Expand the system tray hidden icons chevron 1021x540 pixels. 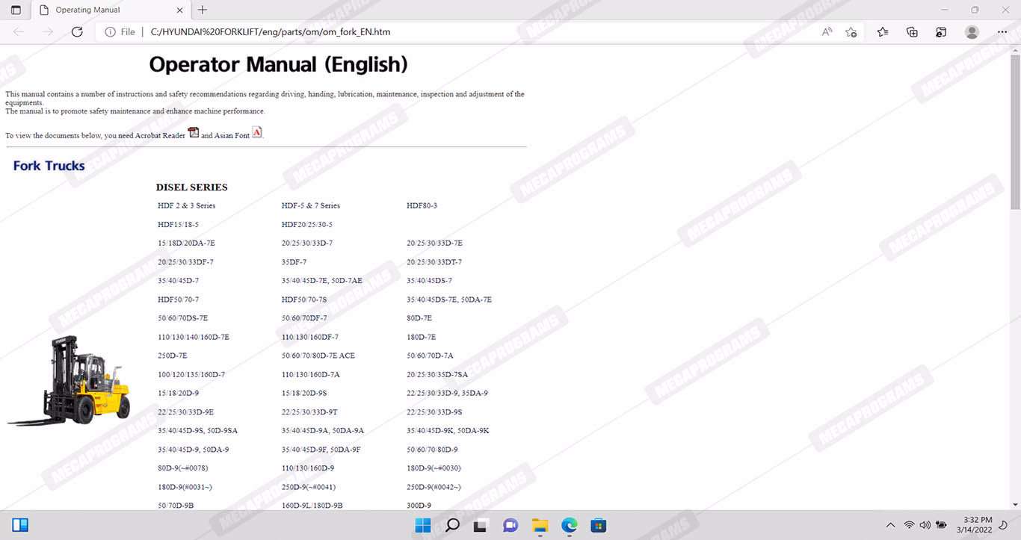[x=890, y=525]
